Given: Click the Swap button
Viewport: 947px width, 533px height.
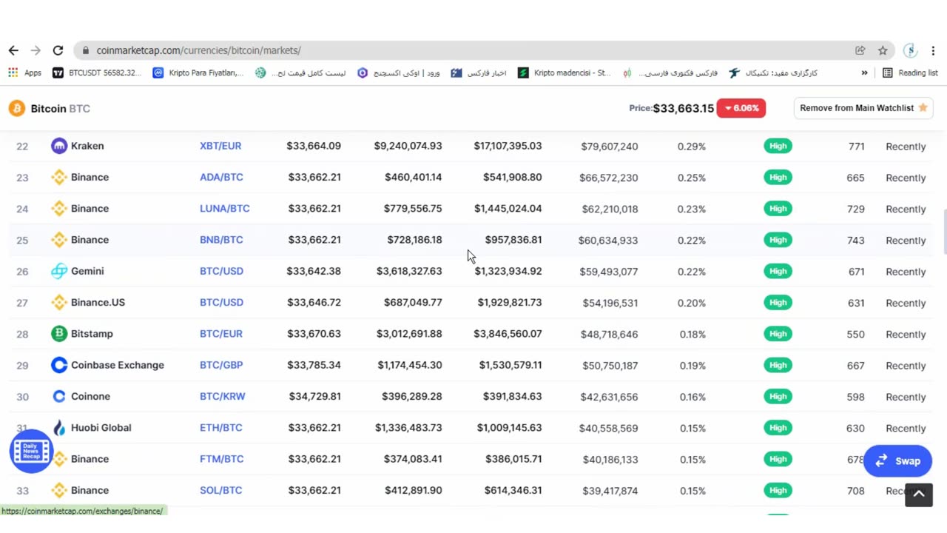Looking at the screenshot, I should click(897, 461).
